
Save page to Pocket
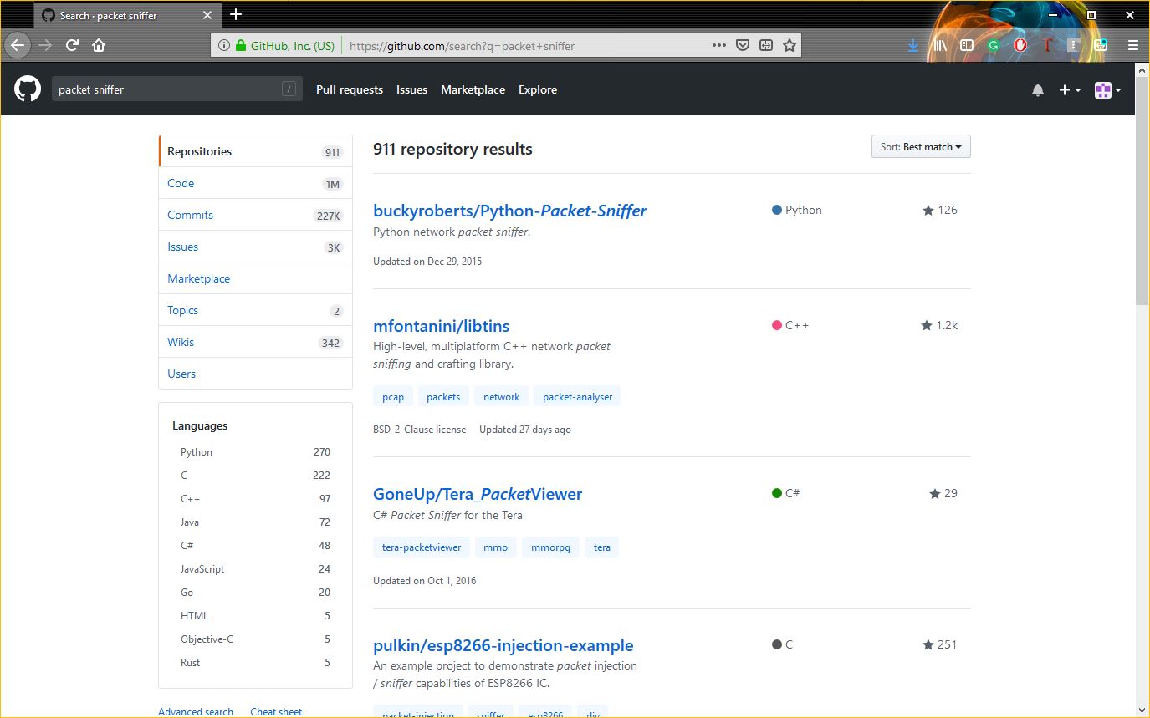click(742, 46)
